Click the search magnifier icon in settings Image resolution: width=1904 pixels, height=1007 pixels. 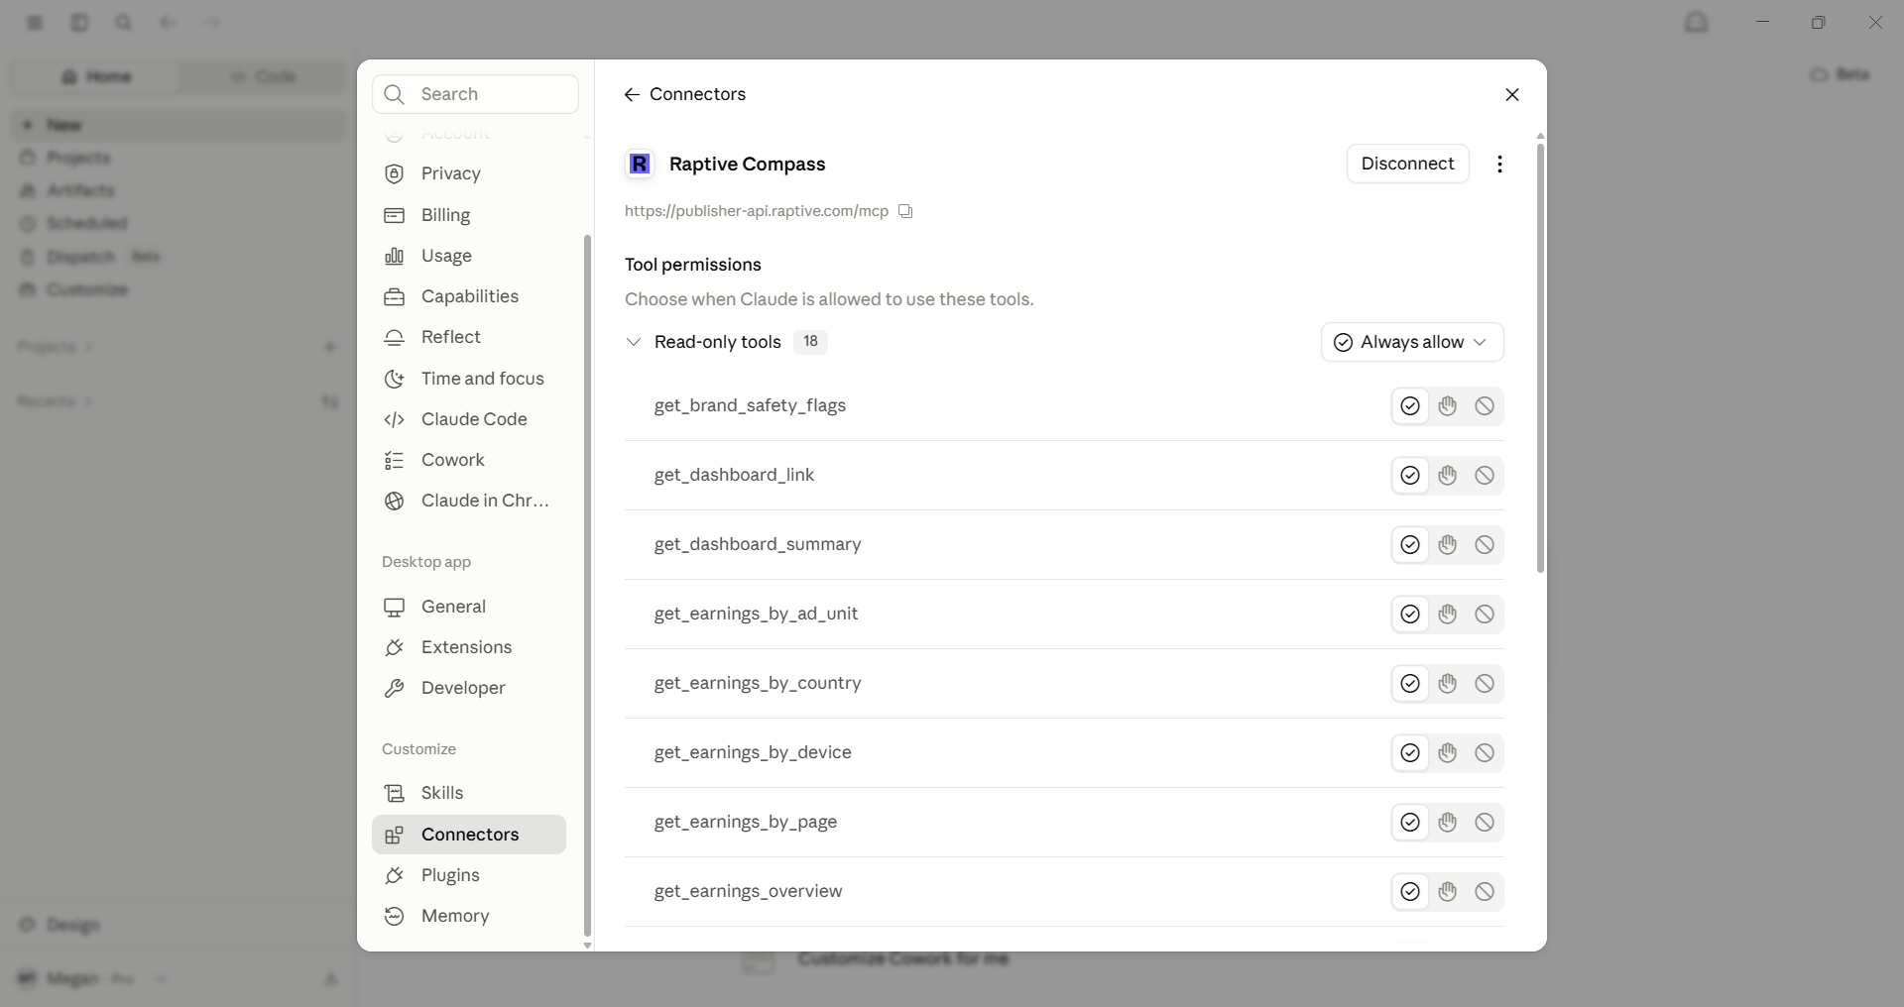(395, 94)
